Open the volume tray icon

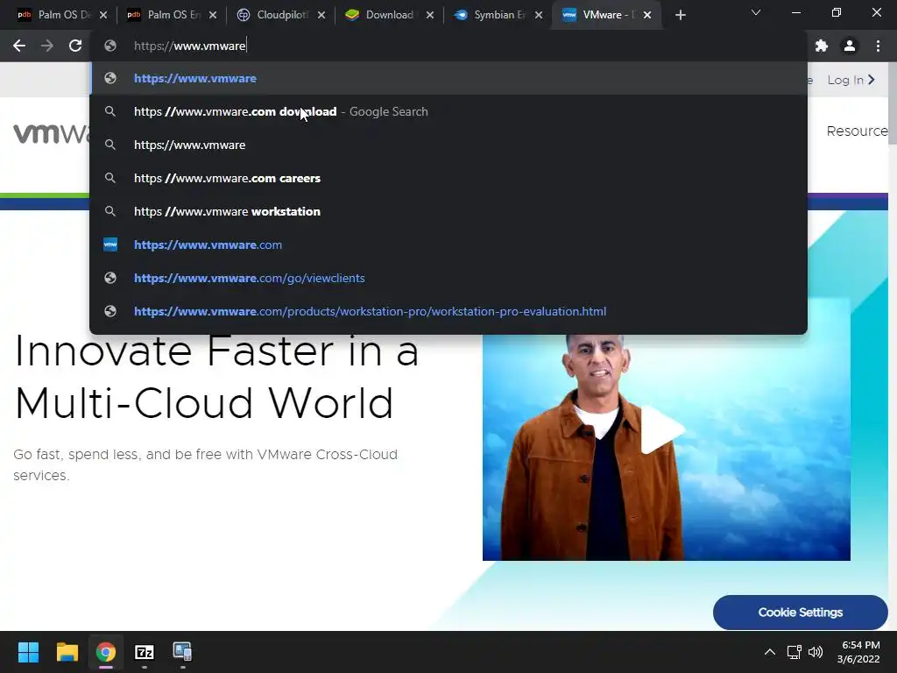pos(816,652)
